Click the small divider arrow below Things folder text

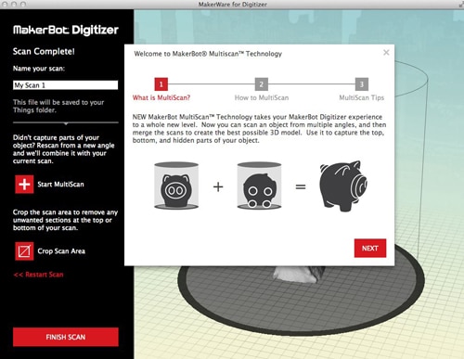[x=66, y=123]
